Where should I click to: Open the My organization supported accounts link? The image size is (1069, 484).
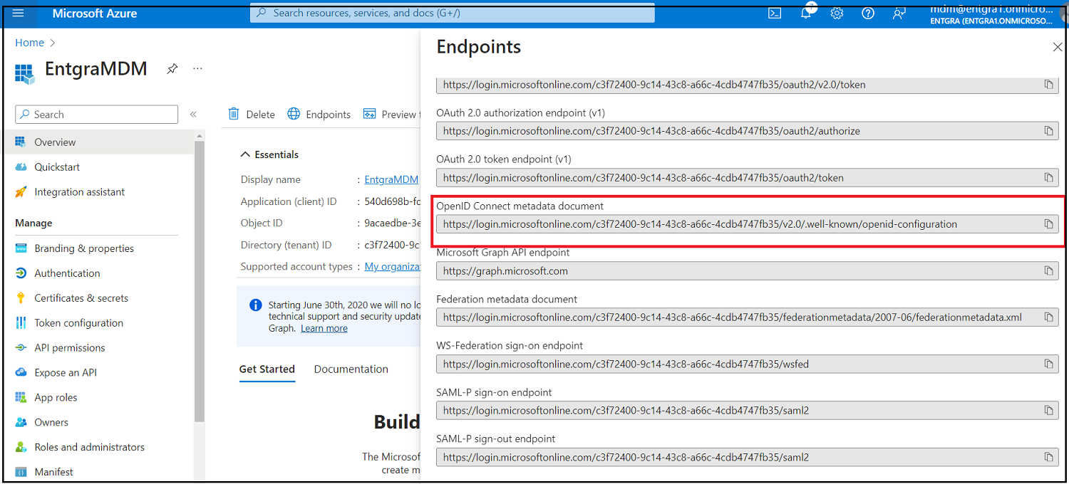tap(392, 267)
